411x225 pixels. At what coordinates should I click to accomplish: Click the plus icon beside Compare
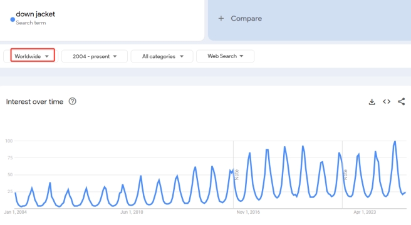221,18
